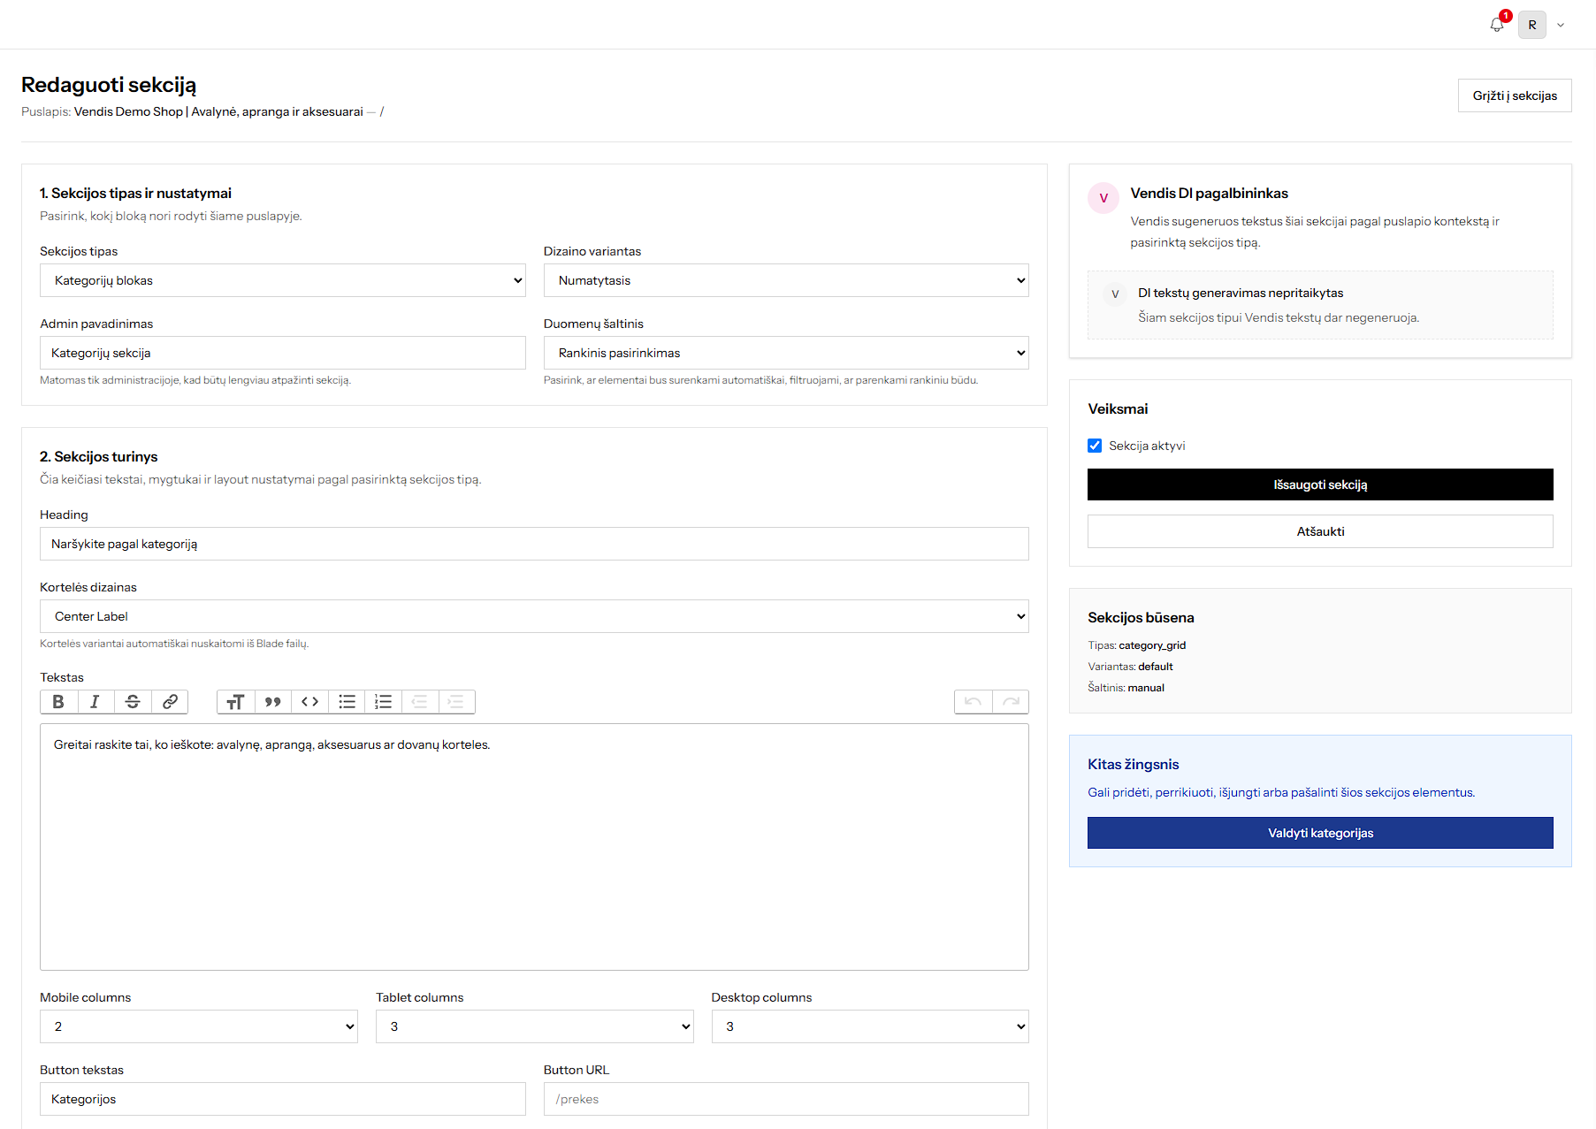Expand the user account menu chevron
The width and height of the screenshot is (1596, 1129).
(1561, 25)
